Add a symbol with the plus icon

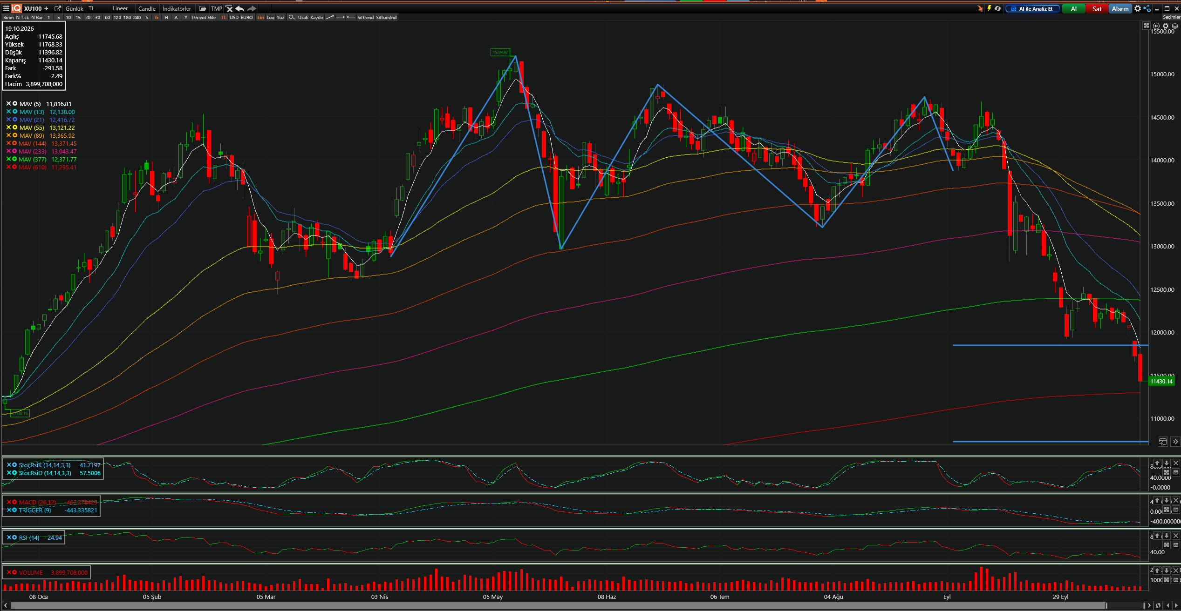point(46,8)
